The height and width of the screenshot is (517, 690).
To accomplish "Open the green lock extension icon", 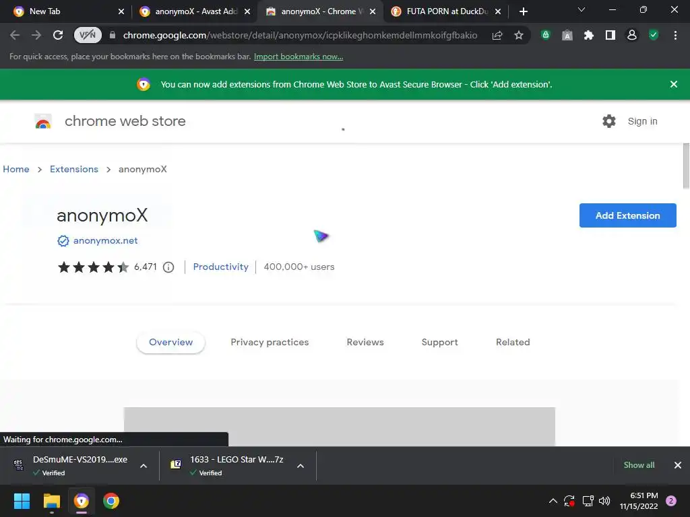I will coord(546,35).
